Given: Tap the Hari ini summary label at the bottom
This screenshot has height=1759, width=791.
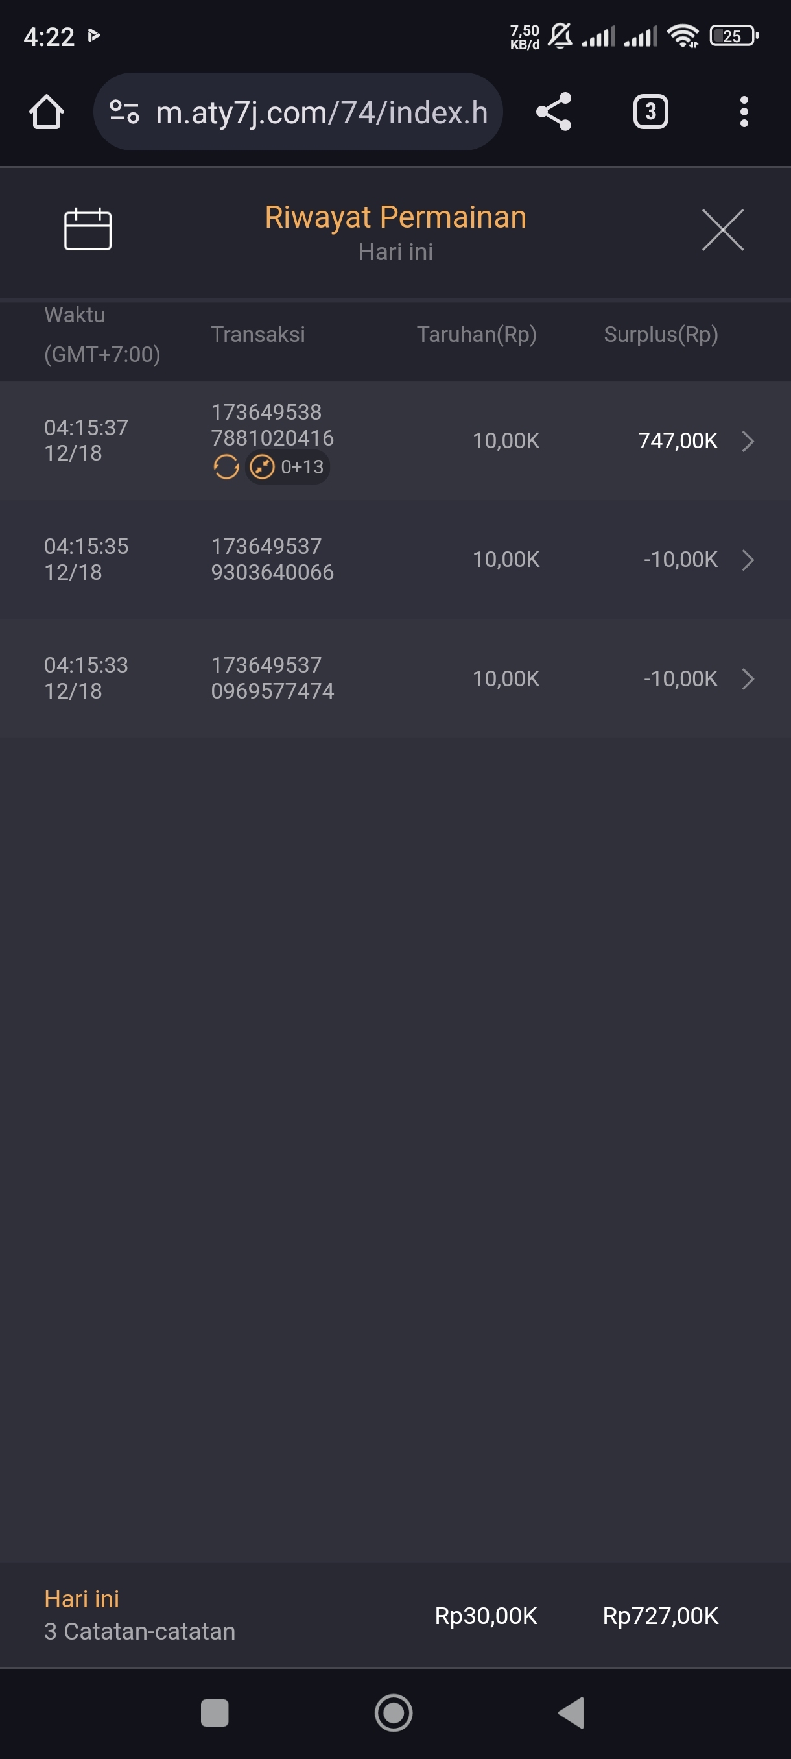Looking at the screenshot, I should click(x=82, y=1599).
